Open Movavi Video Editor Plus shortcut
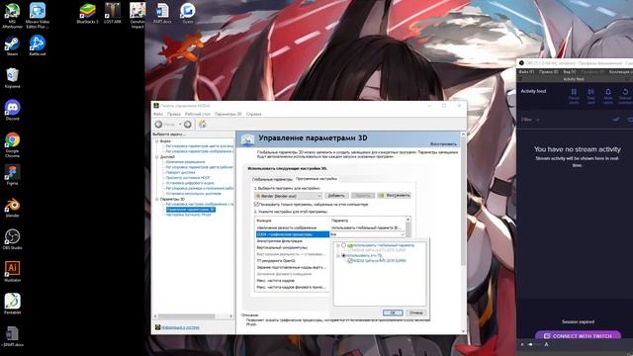This screenshot has width=633, height=356. (x=38, y=16)
